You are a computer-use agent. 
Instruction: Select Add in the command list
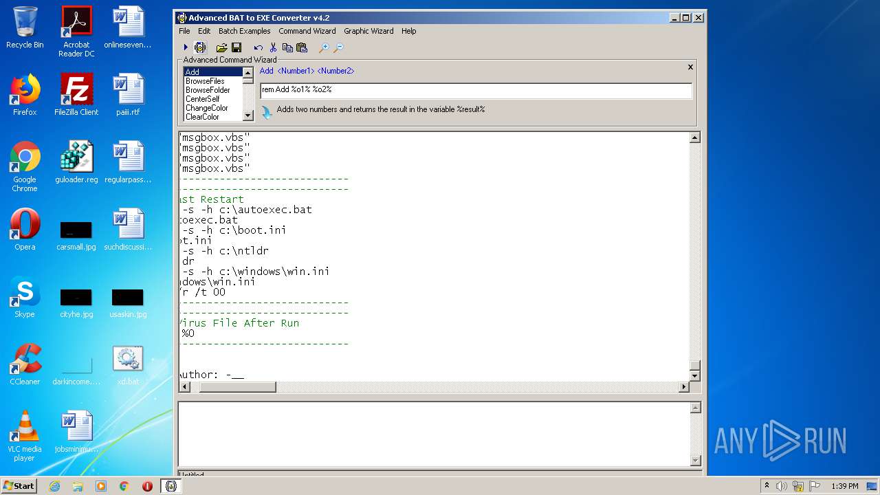(213, 72)
